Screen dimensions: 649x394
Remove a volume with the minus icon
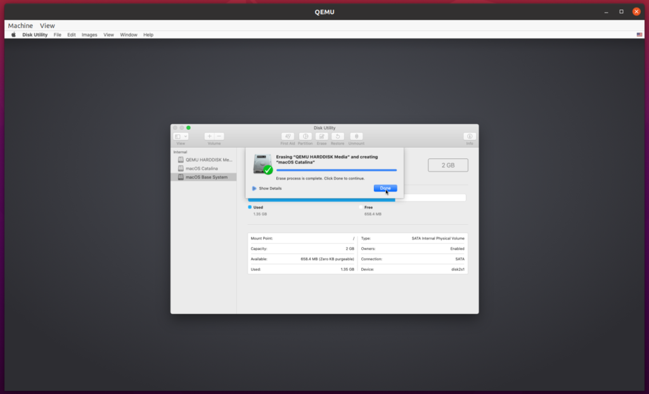(219, 136)
